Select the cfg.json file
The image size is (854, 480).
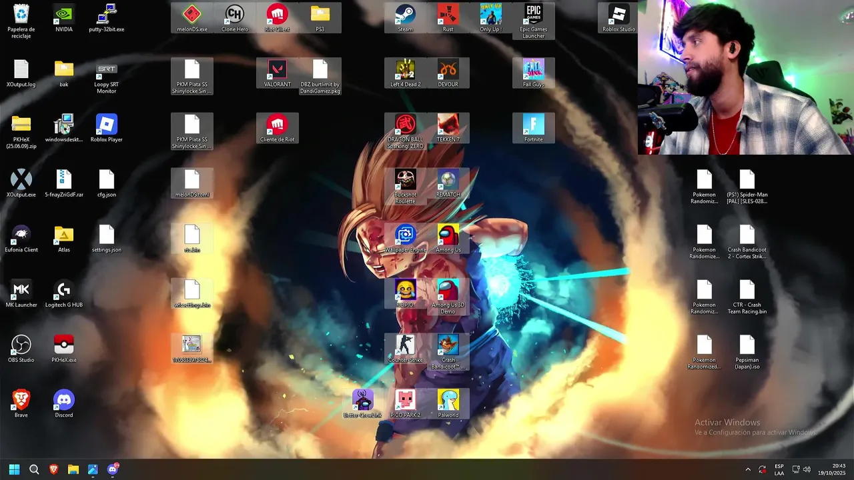pyautogui.click(x=107, y=183)
